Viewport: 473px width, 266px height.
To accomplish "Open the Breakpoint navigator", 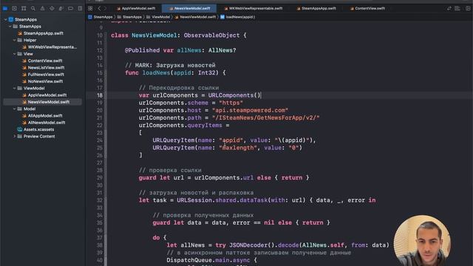I will 71,8.
